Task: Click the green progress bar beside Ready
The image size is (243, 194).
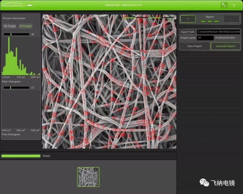Action: [21, 156]
